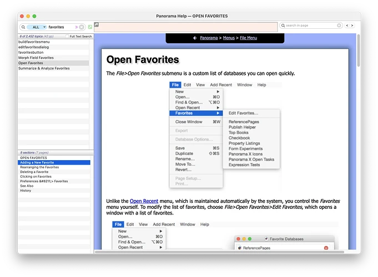Select the editfavoritesdialog topic
Viewport: 378px width, 277px height.
(x=53, y=47)
